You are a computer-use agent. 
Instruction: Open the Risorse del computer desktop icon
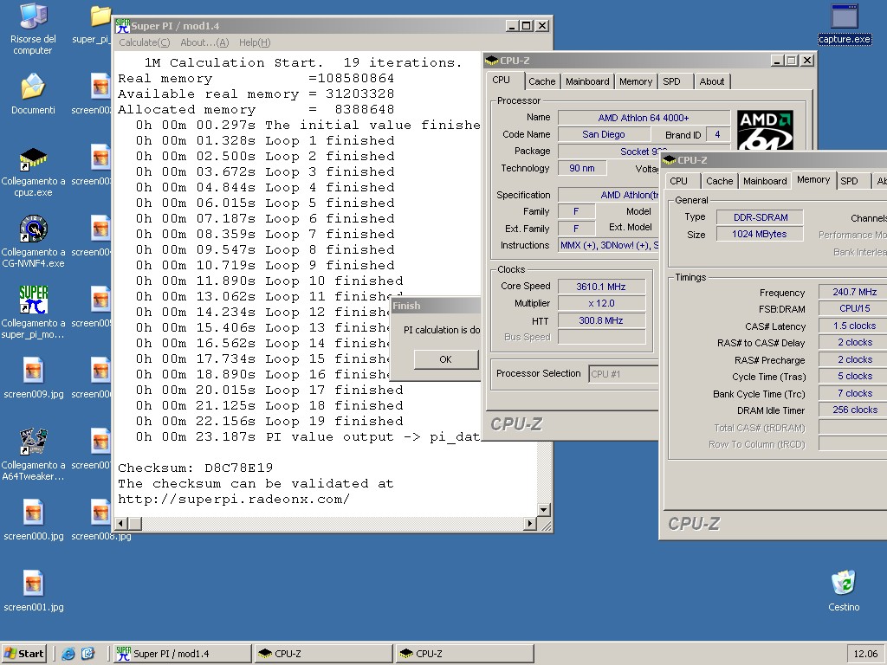[34, 29]
